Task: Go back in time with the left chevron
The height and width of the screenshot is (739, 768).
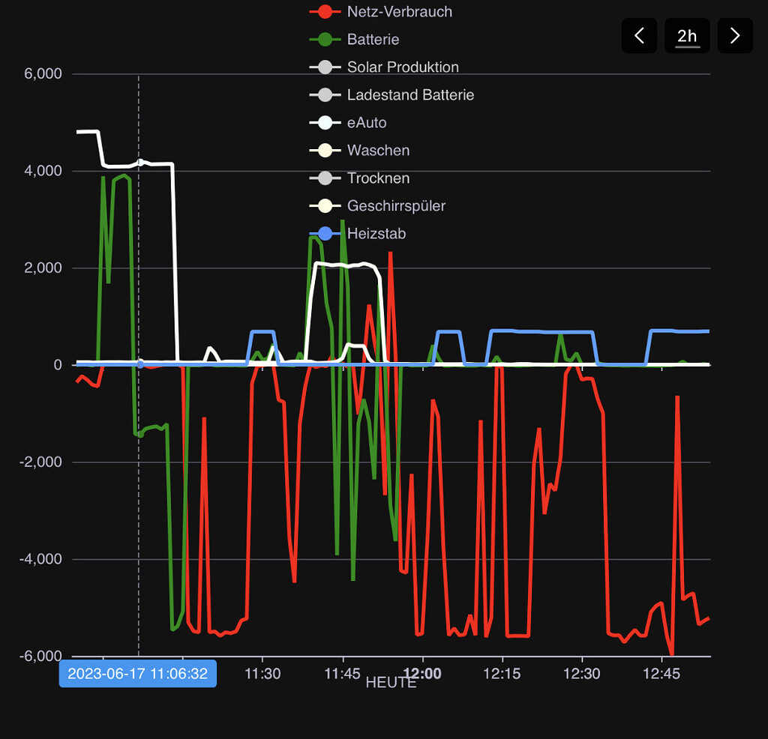Action: (639, 35)
